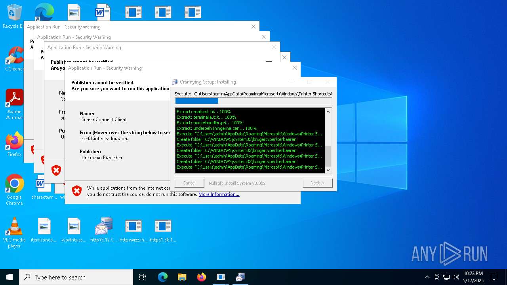Click the installer log scrollbar thumb
507x285 pixels.
(328, 156)
